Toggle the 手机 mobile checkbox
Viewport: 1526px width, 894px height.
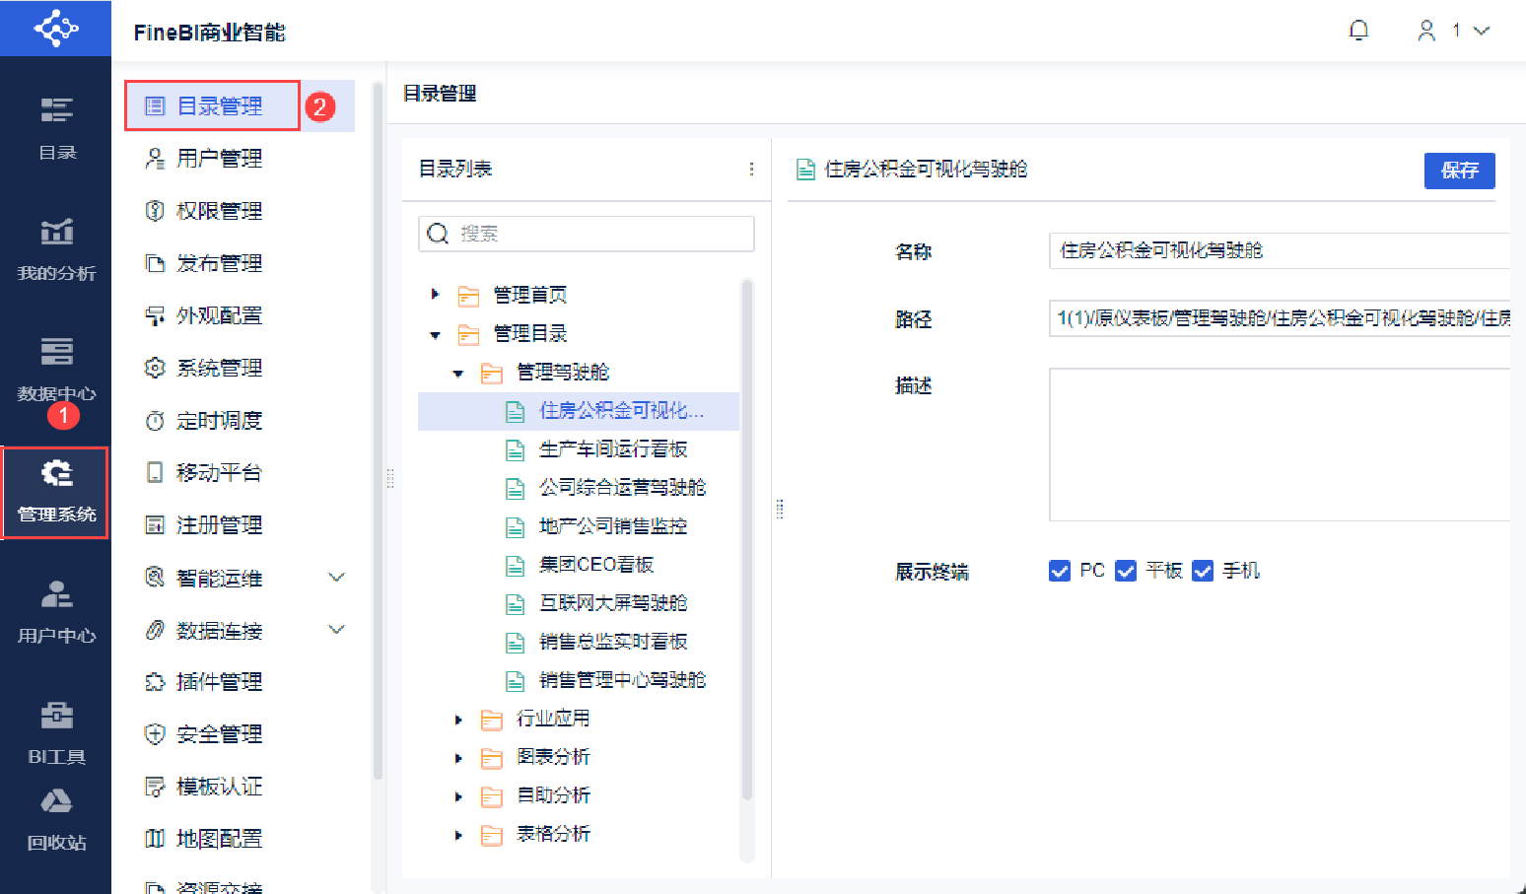[1203, 571]
